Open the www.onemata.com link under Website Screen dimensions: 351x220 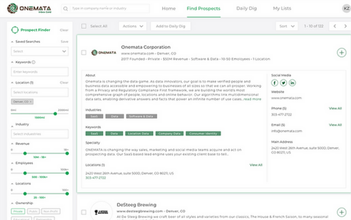pyautogui.click(x=286, y=98)
